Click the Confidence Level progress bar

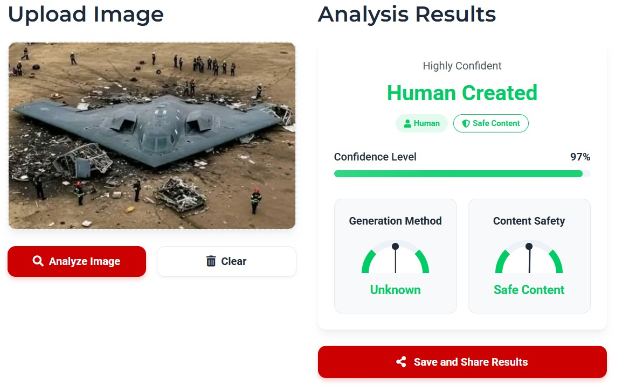462,174
